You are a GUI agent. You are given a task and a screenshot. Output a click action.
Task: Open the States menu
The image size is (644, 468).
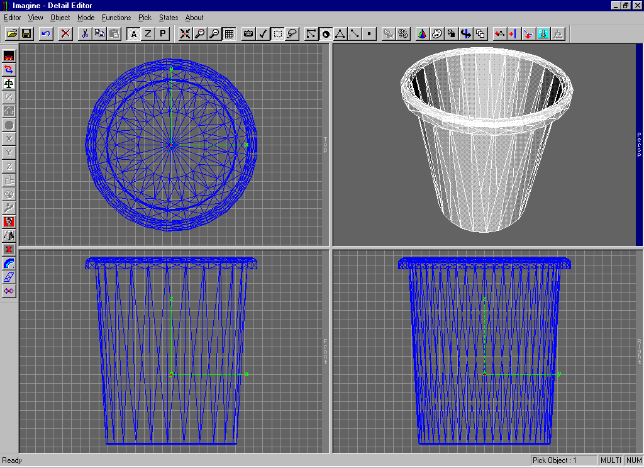(169, 18)
